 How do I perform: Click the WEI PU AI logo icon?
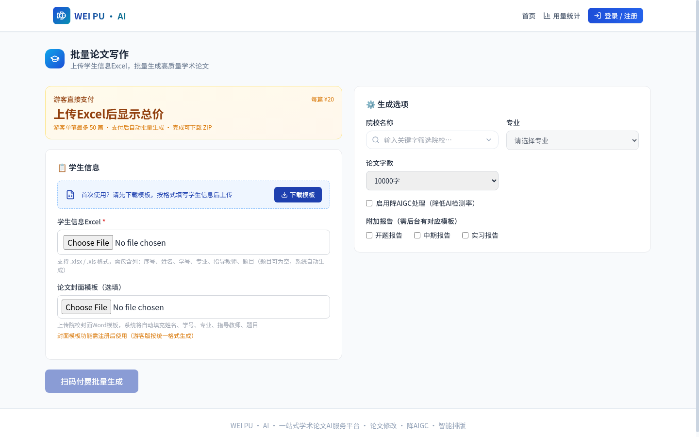click(x=62, y=16)
